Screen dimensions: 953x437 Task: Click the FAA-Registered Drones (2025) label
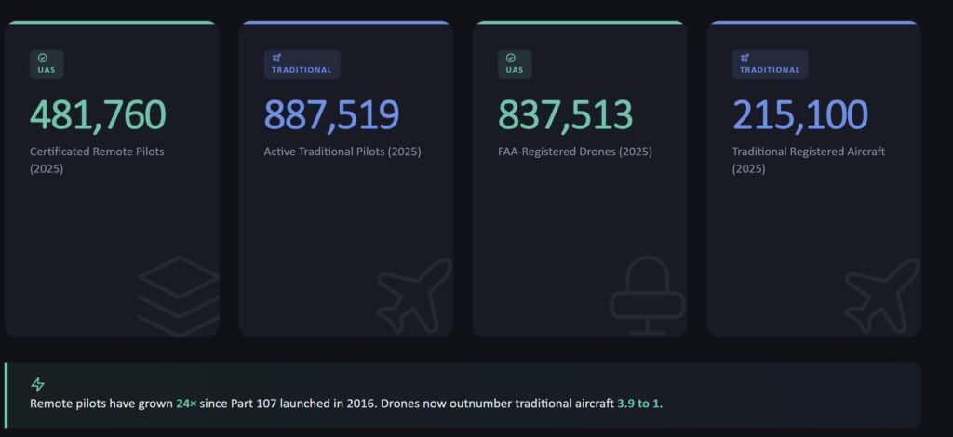(575, 152)
